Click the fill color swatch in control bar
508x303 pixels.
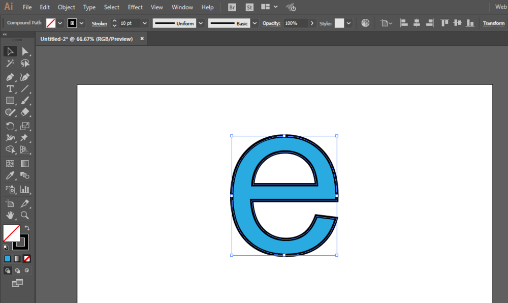pyautogui.click(x=51, y=23)
